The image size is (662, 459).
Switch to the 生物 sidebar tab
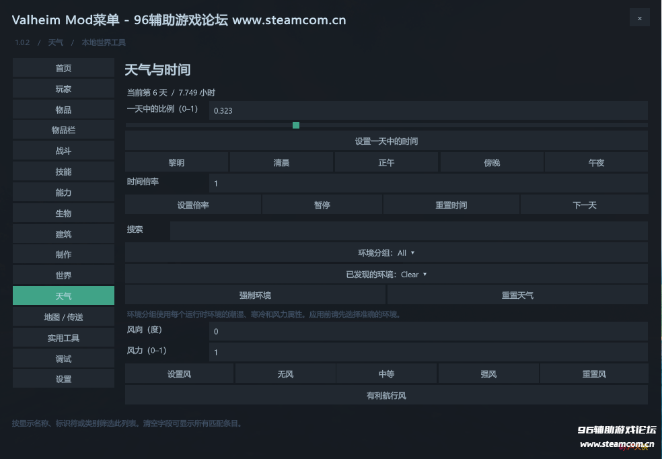coord(63,213)
